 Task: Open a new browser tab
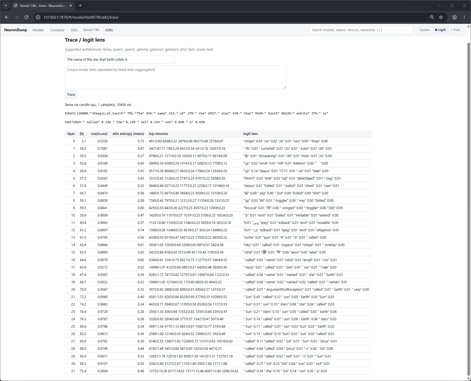80,5
